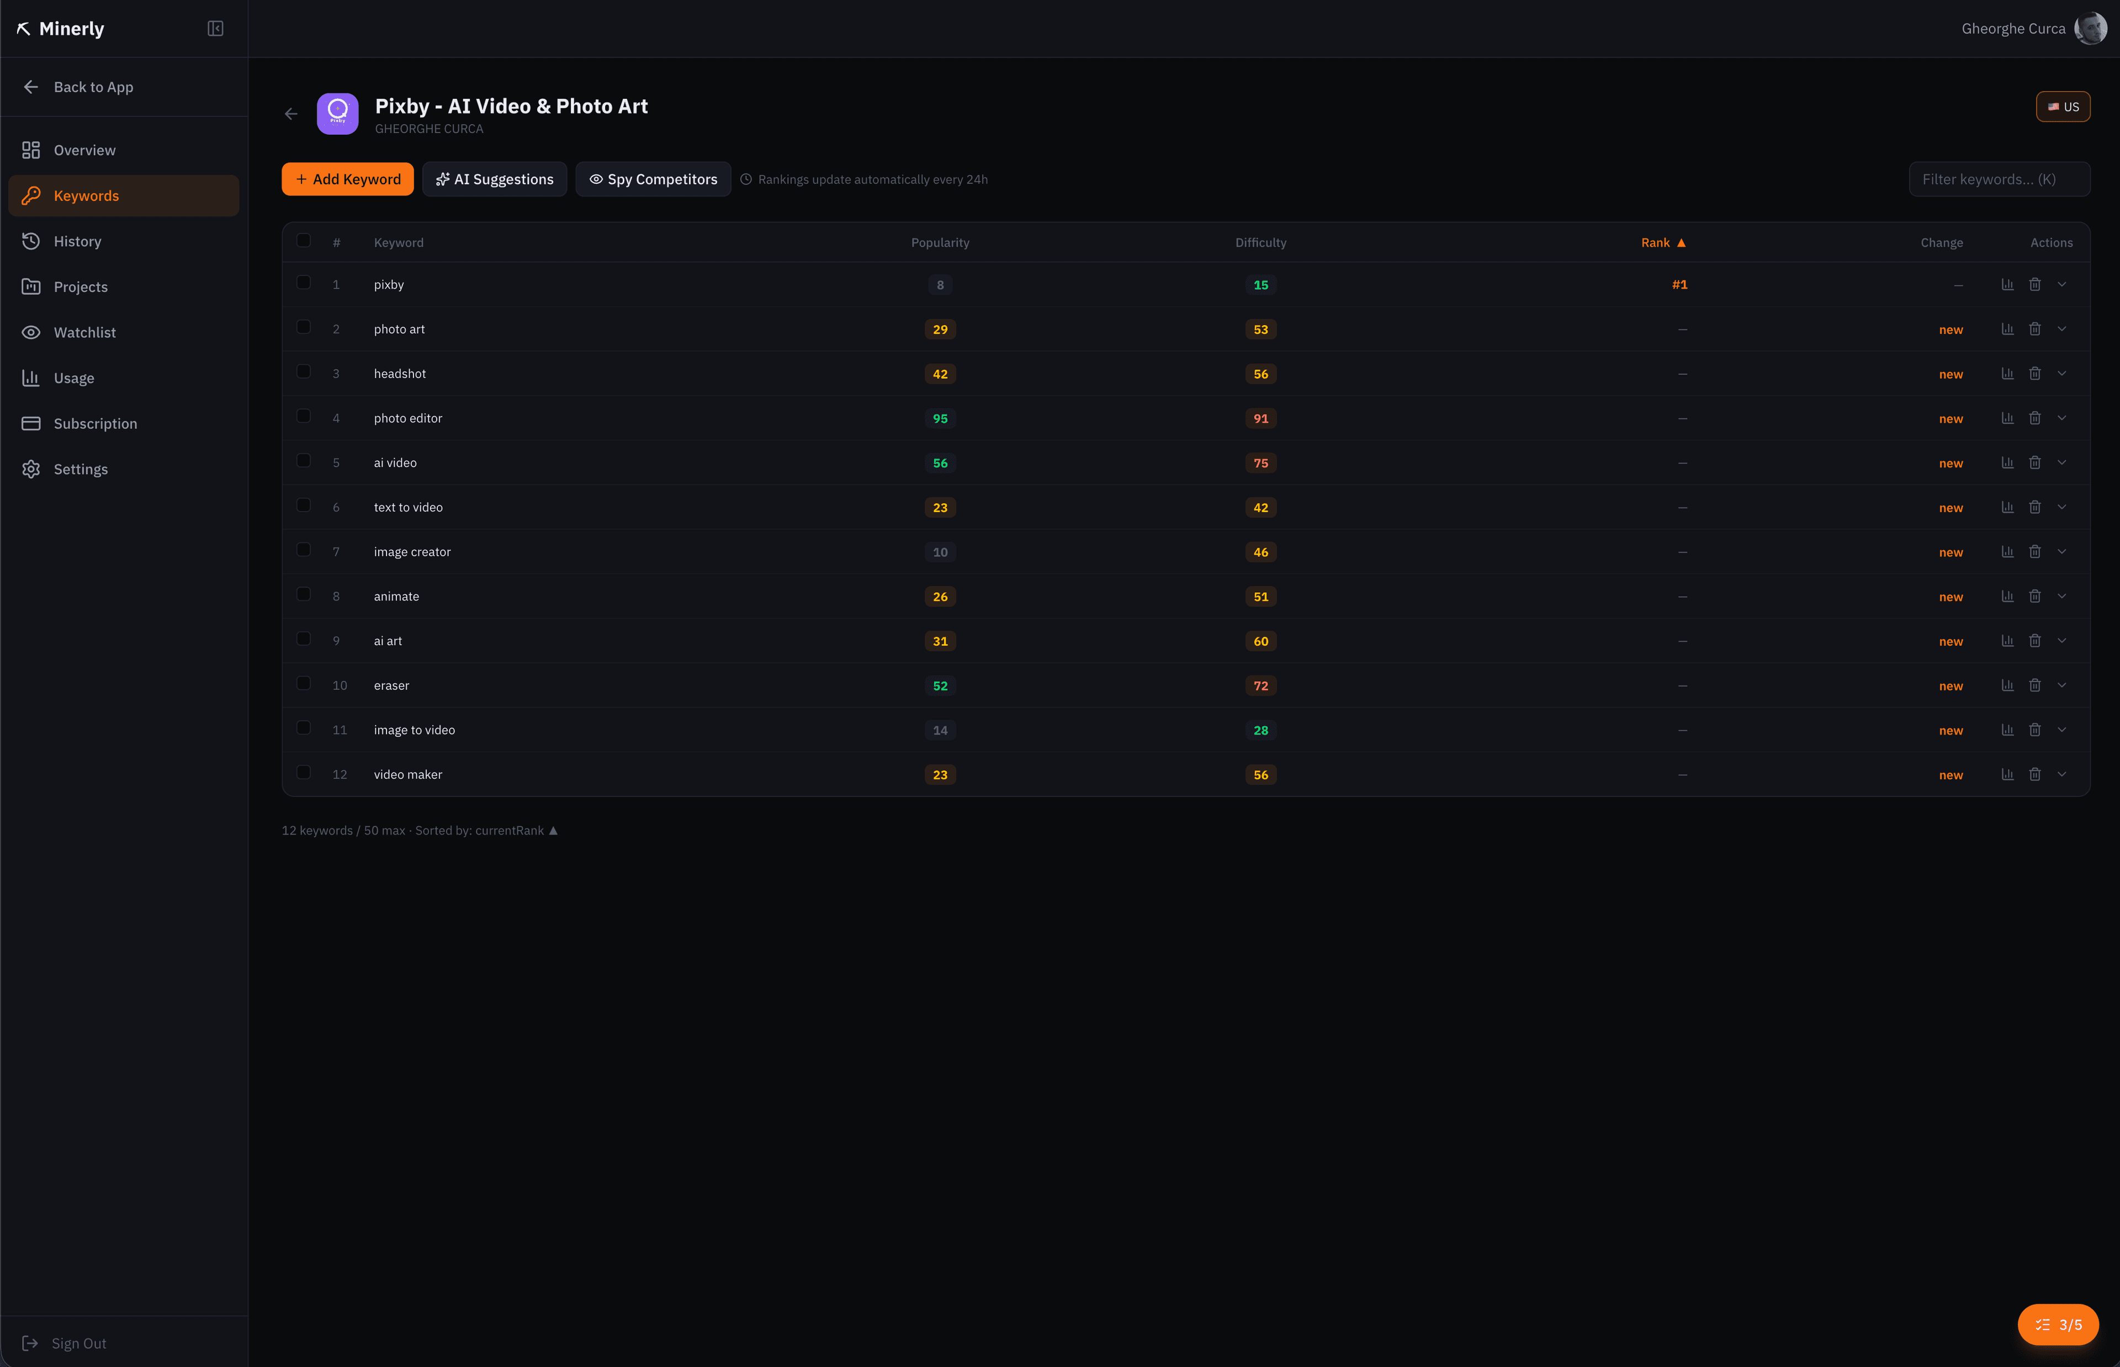
Task: Open chart for image creator keyword
Action: click(2007, 551)
